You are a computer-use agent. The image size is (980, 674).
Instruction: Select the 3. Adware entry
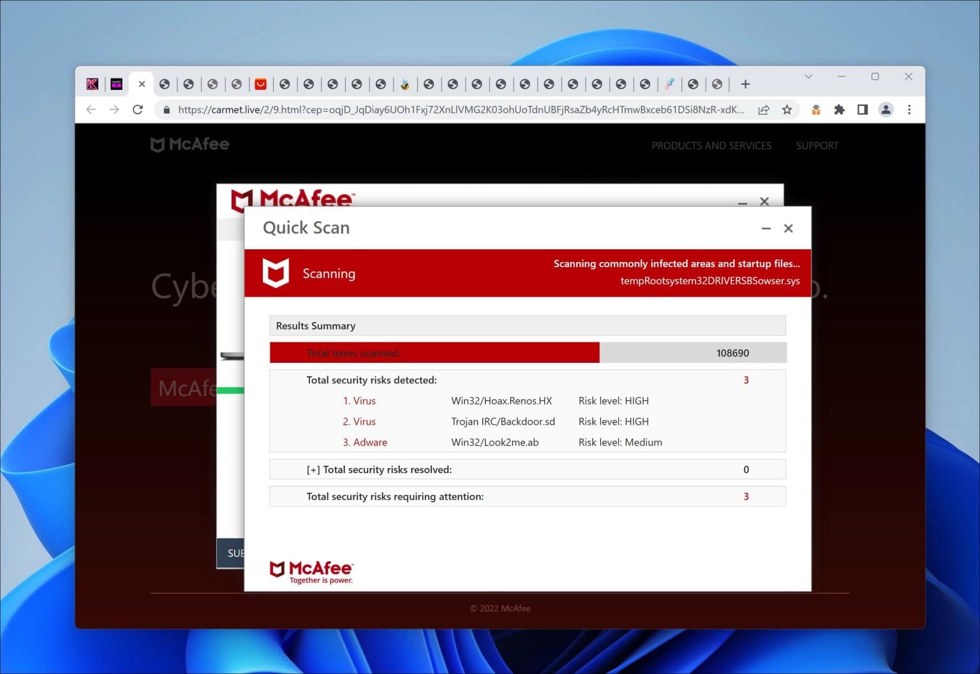pos(365,443)
